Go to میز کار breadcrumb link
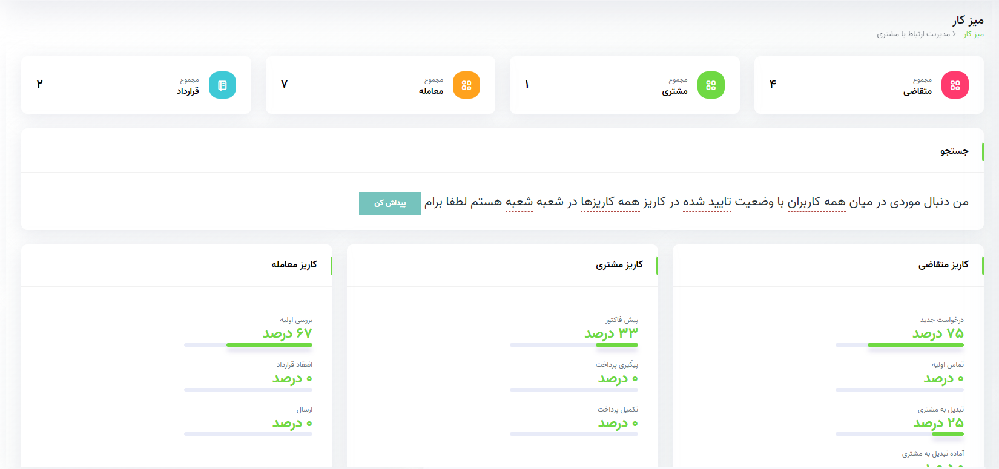Viewport: 999px width, 469px height. tap(974, 34)
